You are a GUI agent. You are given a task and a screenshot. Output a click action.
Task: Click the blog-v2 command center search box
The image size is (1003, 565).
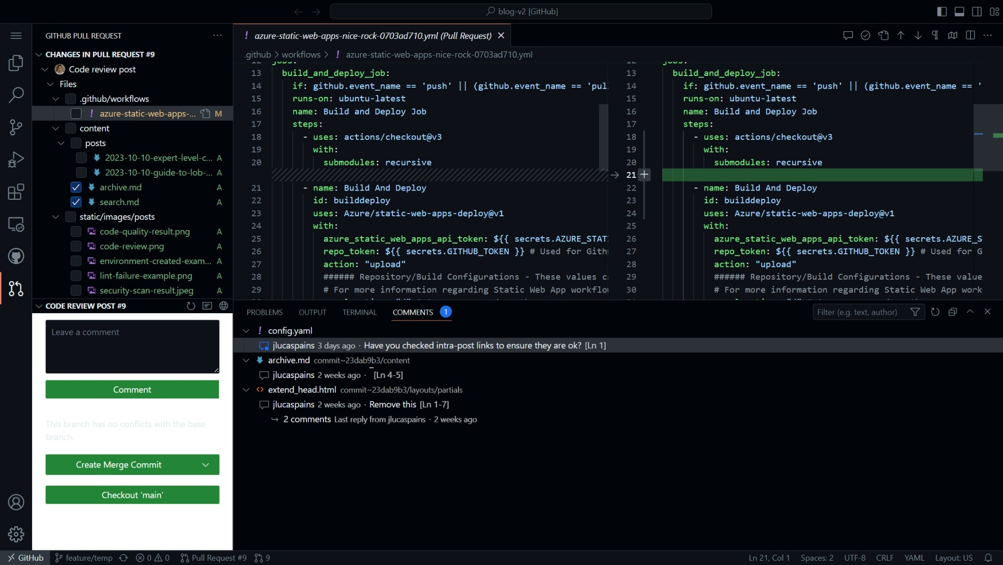pos(521,11)
